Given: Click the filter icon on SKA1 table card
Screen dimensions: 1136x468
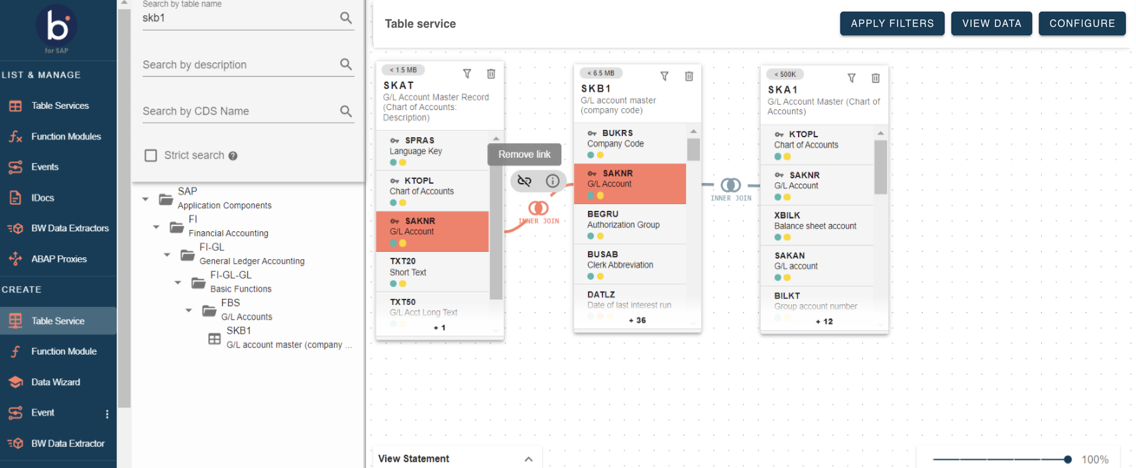Looking at the screenshot, I should tap(851, 78).
